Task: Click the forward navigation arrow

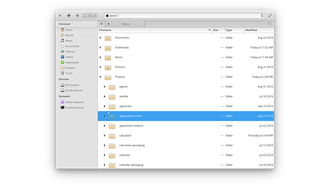Action: tap(77, 15)
